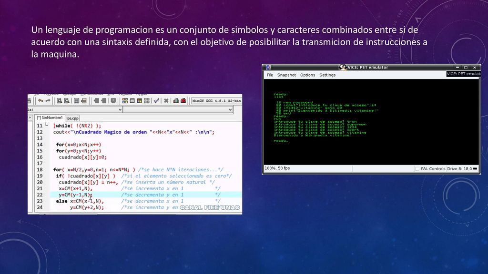Viewport: 488px width, 274px height.
Task: Click the Compile and Run icon
Action: point(140,101)
